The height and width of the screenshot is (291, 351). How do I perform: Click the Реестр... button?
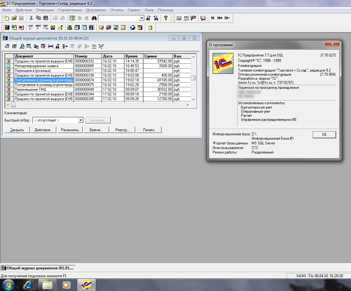(x=122, y=130)
